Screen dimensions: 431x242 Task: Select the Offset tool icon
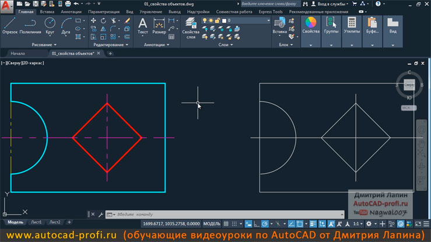click(127, 37)
